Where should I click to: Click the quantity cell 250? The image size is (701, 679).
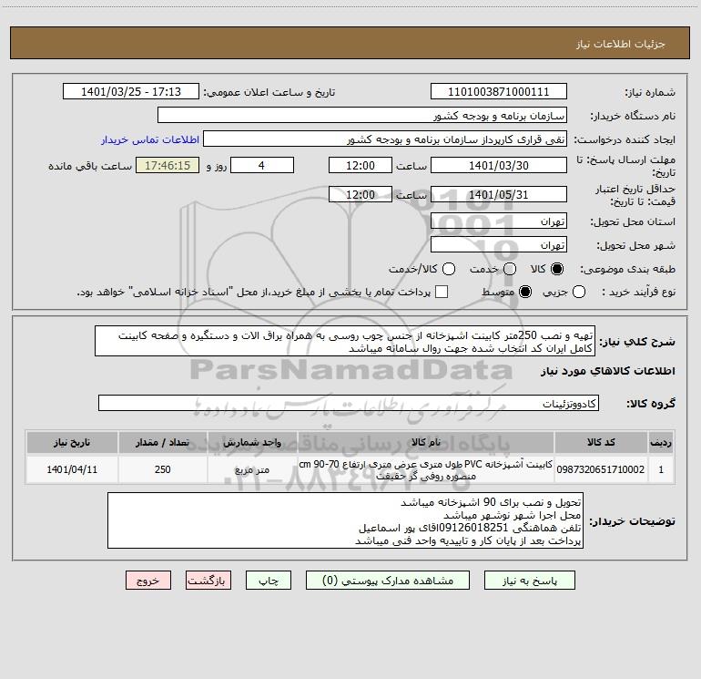(x=163, y=469)
